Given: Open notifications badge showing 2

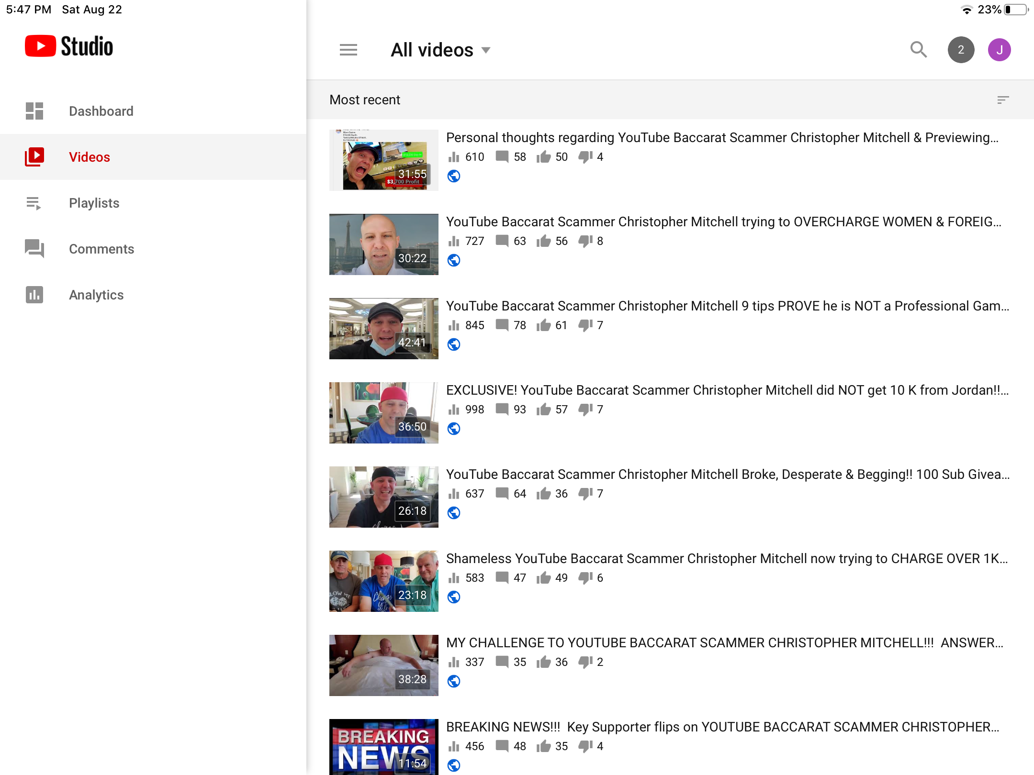Looking at the screenshot, I should click(x=961, y=50).
